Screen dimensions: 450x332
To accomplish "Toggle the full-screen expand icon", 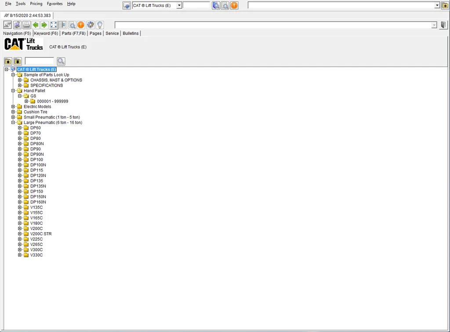I will pyautogui.click(x=54, y=25).
